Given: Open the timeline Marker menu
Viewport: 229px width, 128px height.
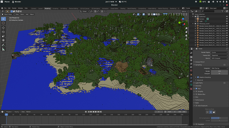Looking at the screenshot, I should coord(29,112).
